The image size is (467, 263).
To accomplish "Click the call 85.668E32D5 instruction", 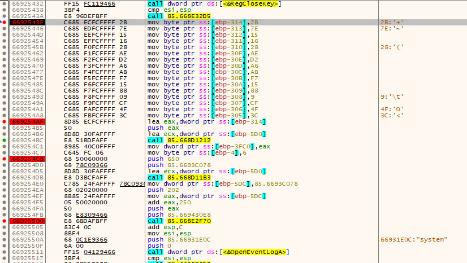I will pos(179,16).
